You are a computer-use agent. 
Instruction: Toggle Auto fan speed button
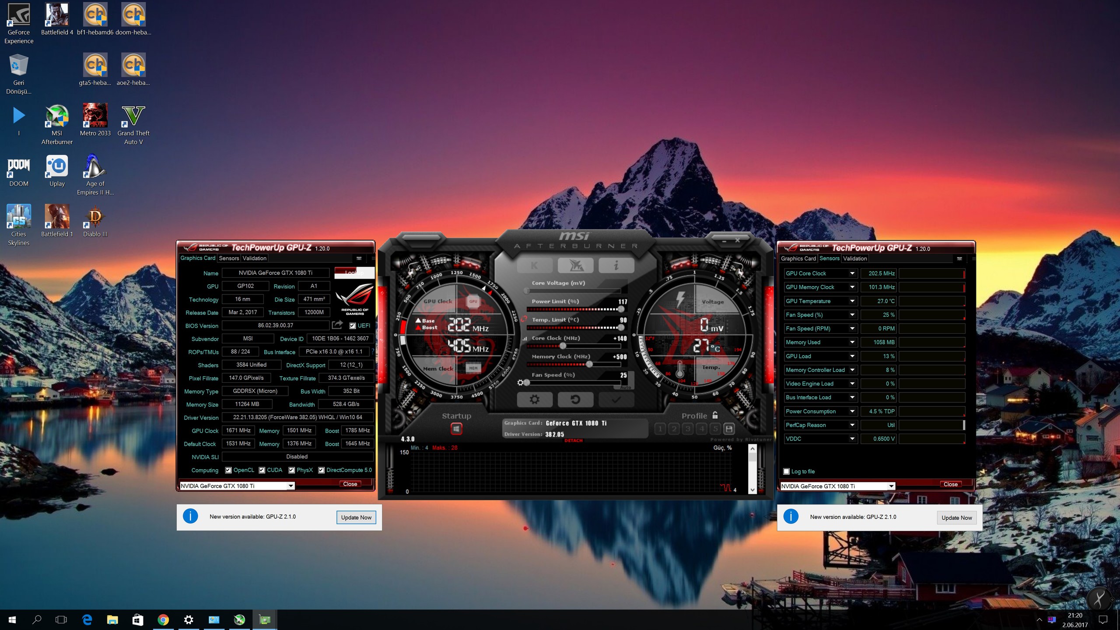[x=626, y=388]
